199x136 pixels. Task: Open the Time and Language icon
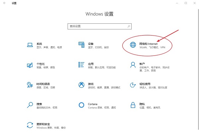[x=30, y=85]
